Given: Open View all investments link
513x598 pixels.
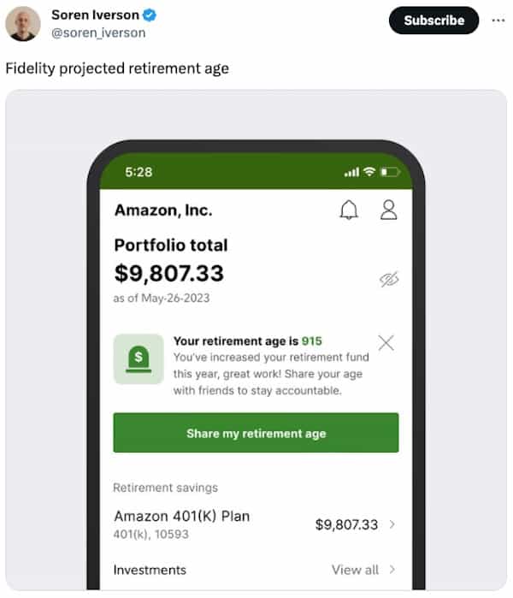Looking at the screenshot, I should [x=355, y=570].
